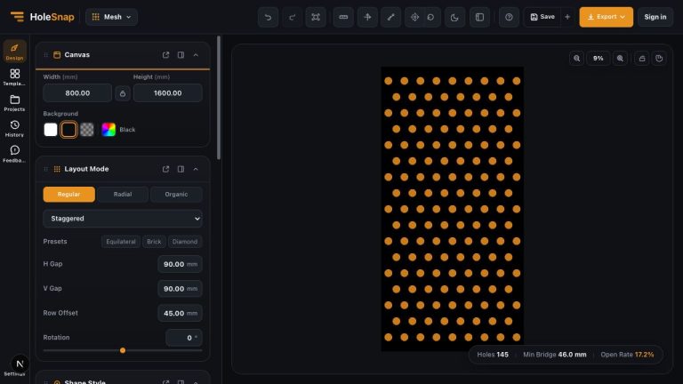The image size is (683, 384).
Task: Open the rainbow custom color picker
Action: [108, 129]
